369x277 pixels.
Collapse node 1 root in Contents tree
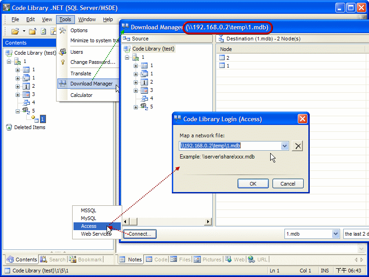[x=9, y=62]
